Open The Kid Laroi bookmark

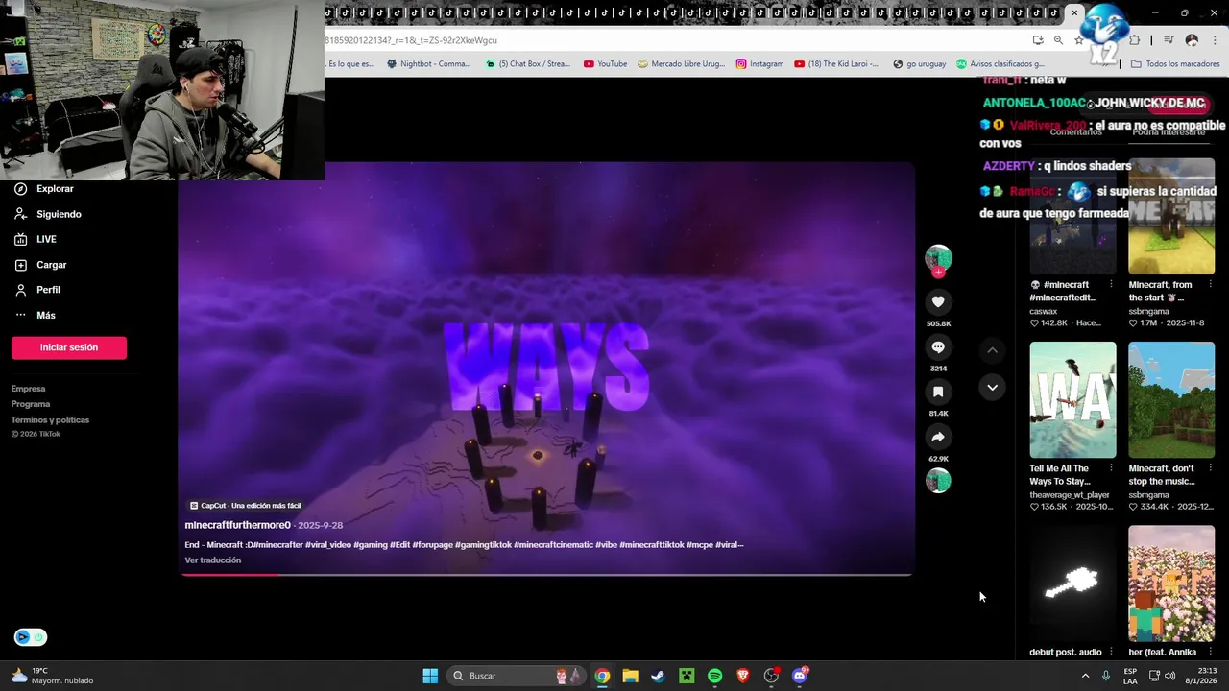(x=835, y=64)
